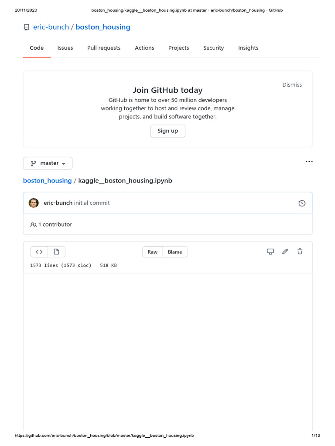Open the eric-bunch owner profile link
Viewport: 335px width, 446px height.
pos(51,27)
